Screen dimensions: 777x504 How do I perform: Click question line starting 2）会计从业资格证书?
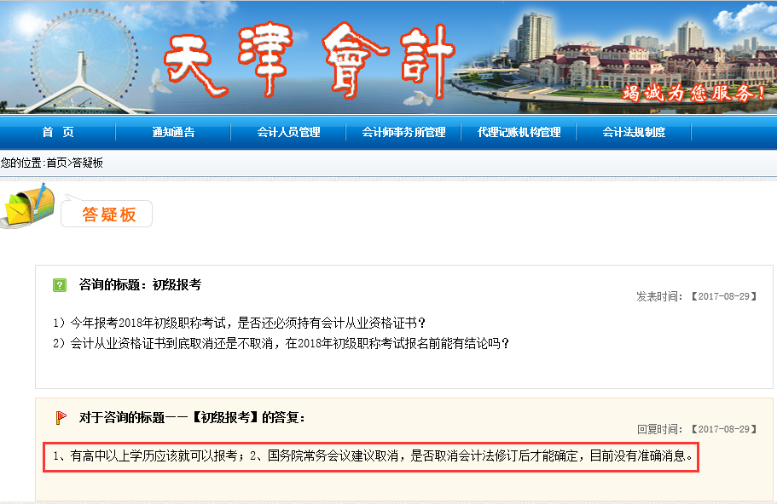[x=281, y=343]
